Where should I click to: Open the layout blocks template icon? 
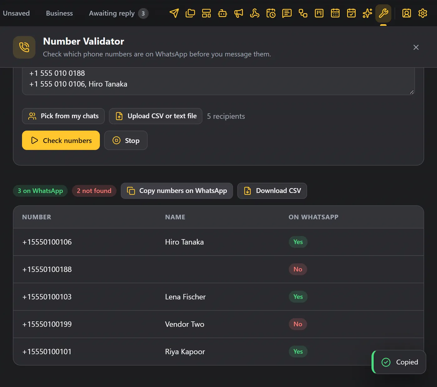click(x=206, y=13)
